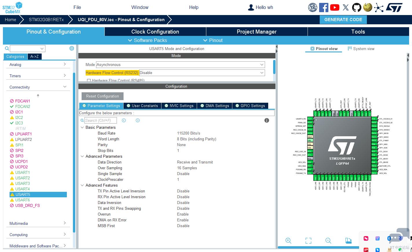Click the GENERATE CODE button
The width and height of the screenshot is (412, 252).
coord(343,20)
